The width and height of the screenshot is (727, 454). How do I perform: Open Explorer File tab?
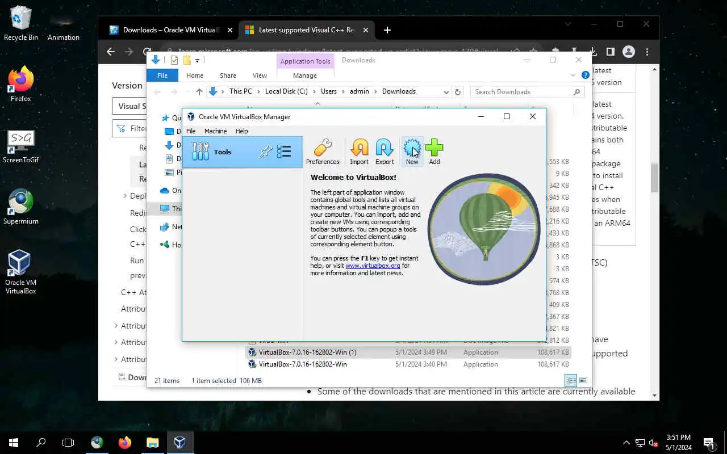162,75
